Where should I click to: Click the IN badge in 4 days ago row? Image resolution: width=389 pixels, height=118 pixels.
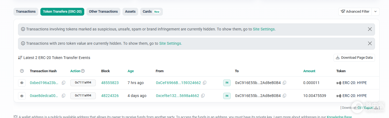point(227,96)
